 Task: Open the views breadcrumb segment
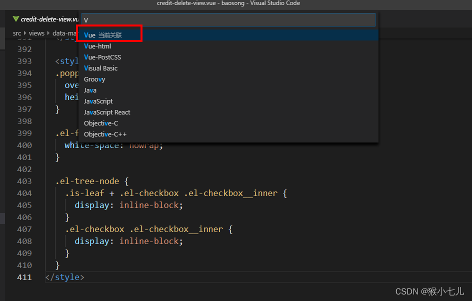point(36,33)
